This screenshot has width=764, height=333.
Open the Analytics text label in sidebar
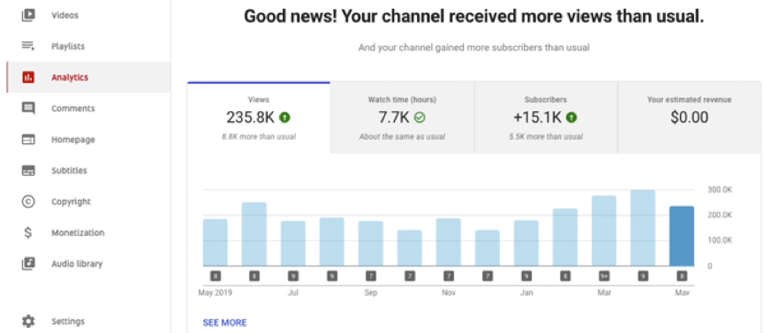click(70, 77)
